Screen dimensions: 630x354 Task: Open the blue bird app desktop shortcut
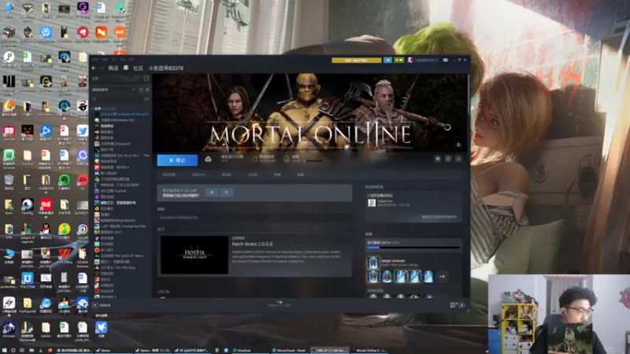tap(101, 329)
